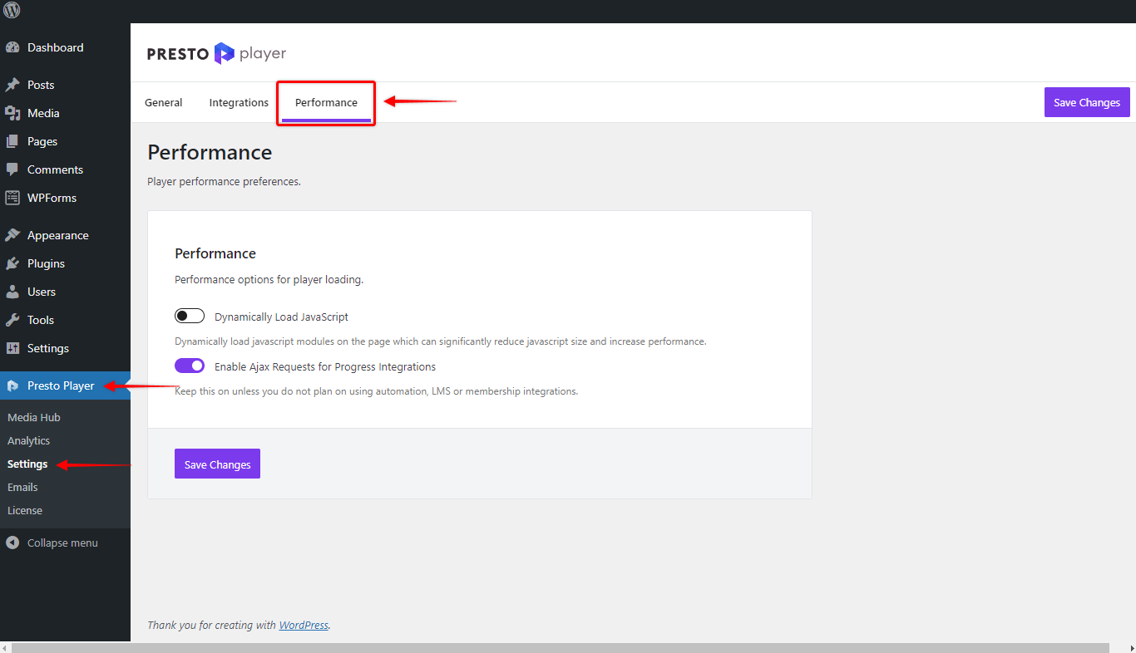Select the Performance tab
Image resolution: width=1136 pixels, height=653 pixels.
tap(326, 102)
